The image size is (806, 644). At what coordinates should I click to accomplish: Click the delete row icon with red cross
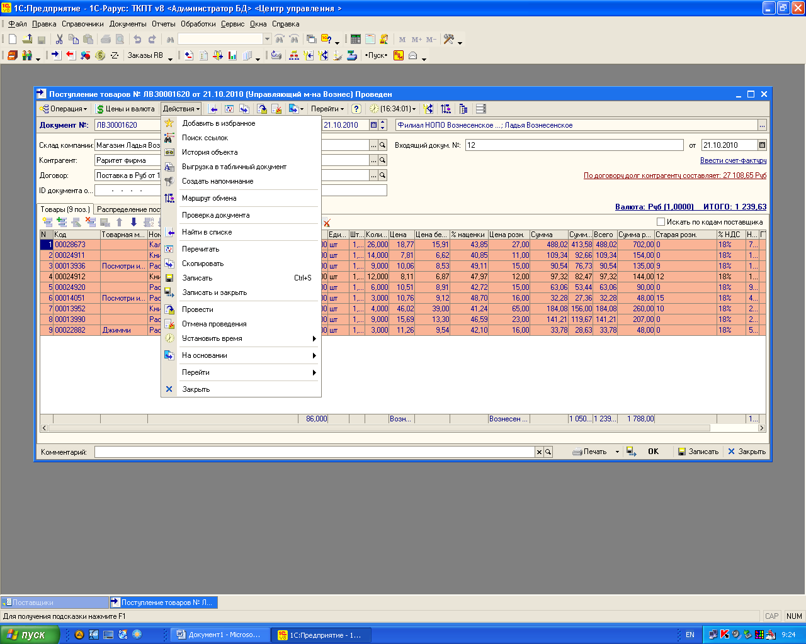(x=91, y=222)
